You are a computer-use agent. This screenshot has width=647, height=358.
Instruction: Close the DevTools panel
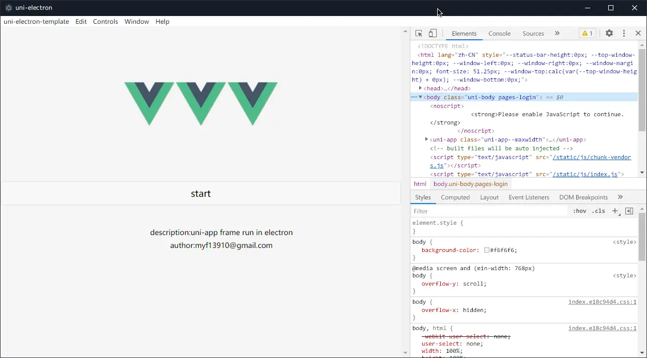[x=638, y=33]
